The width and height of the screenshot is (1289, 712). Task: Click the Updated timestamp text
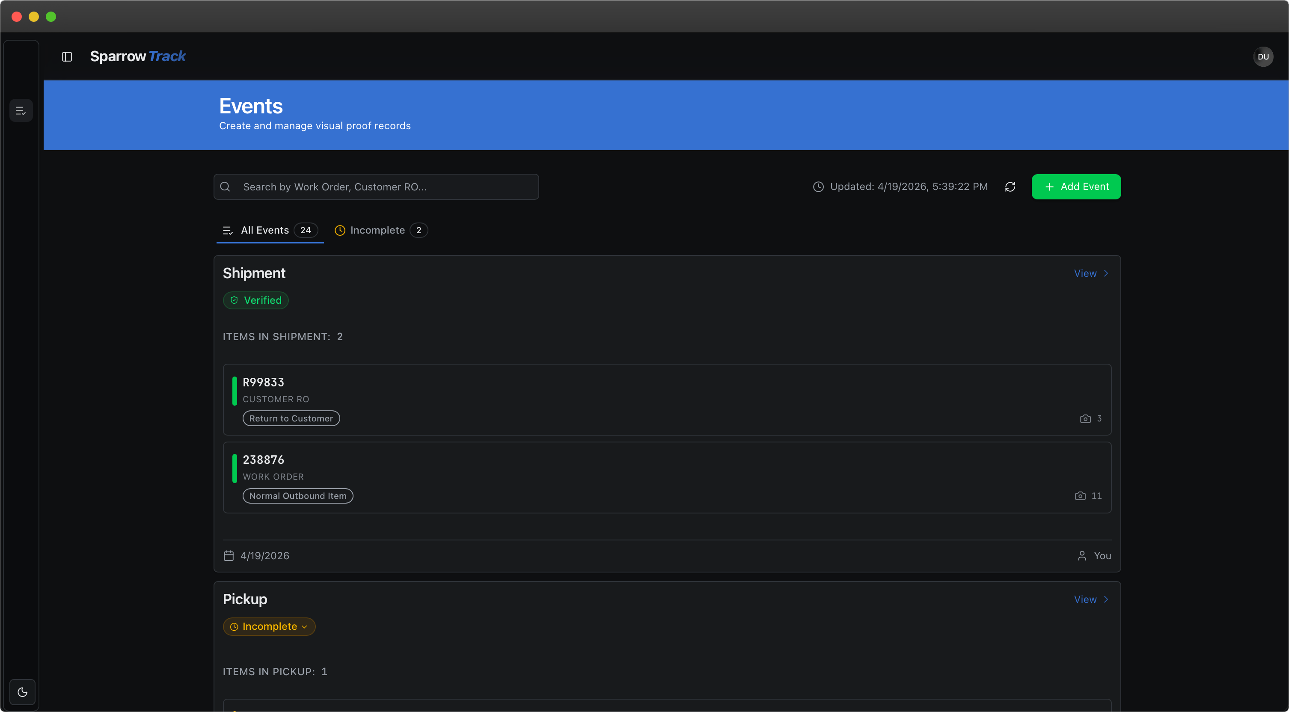pos(909,187)
